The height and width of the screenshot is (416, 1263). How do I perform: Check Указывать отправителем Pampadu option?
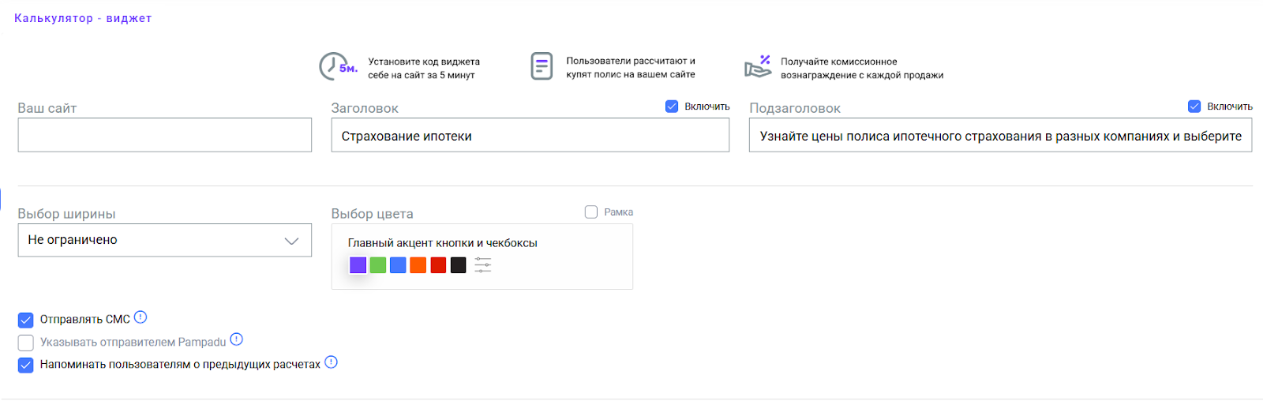26,343
